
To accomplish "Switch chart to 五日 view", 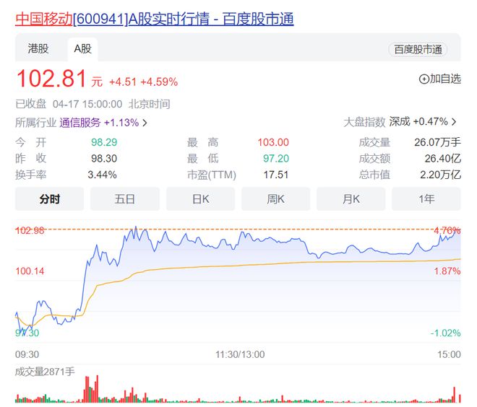I will [x=125, y=199].
